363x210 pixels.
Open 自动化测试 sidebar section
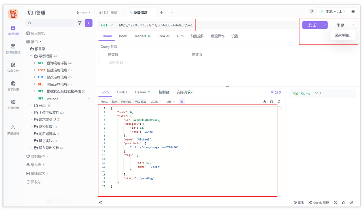point(13,49)
